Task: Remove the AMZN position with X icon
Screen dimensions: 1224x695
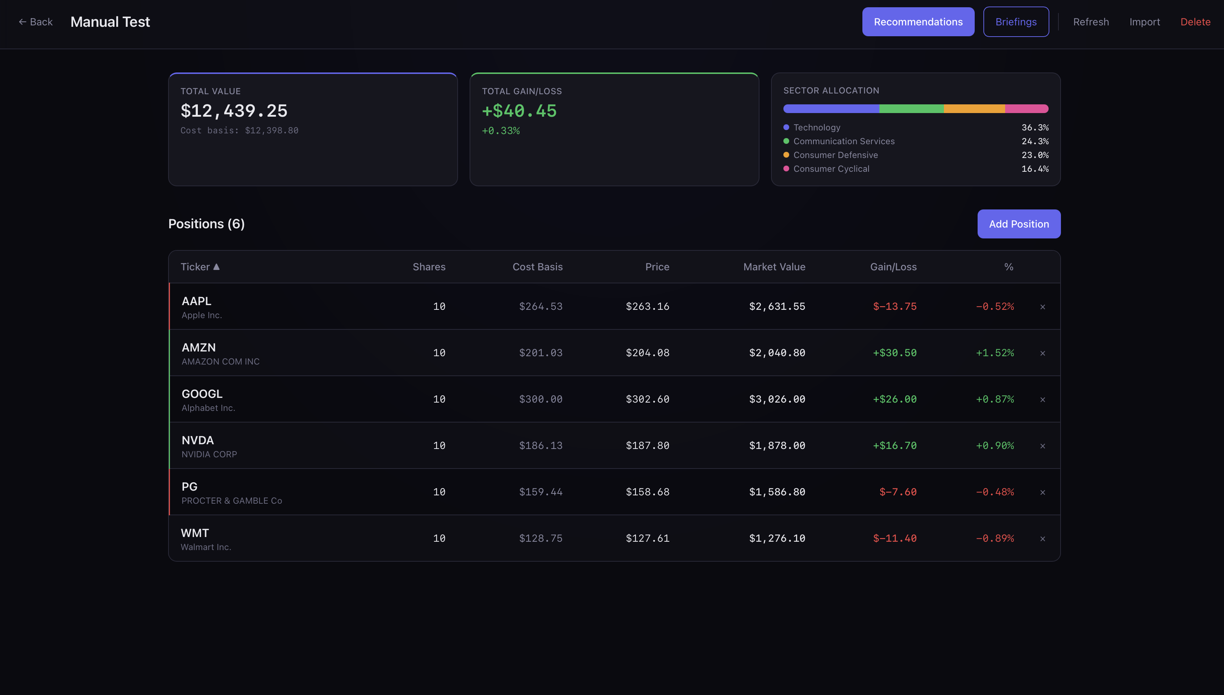Action: point(1042,353)
